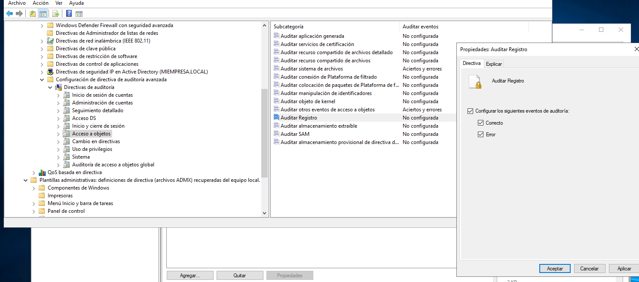
Task: Uncheck the Error checkbox
Action: (480, 135)
